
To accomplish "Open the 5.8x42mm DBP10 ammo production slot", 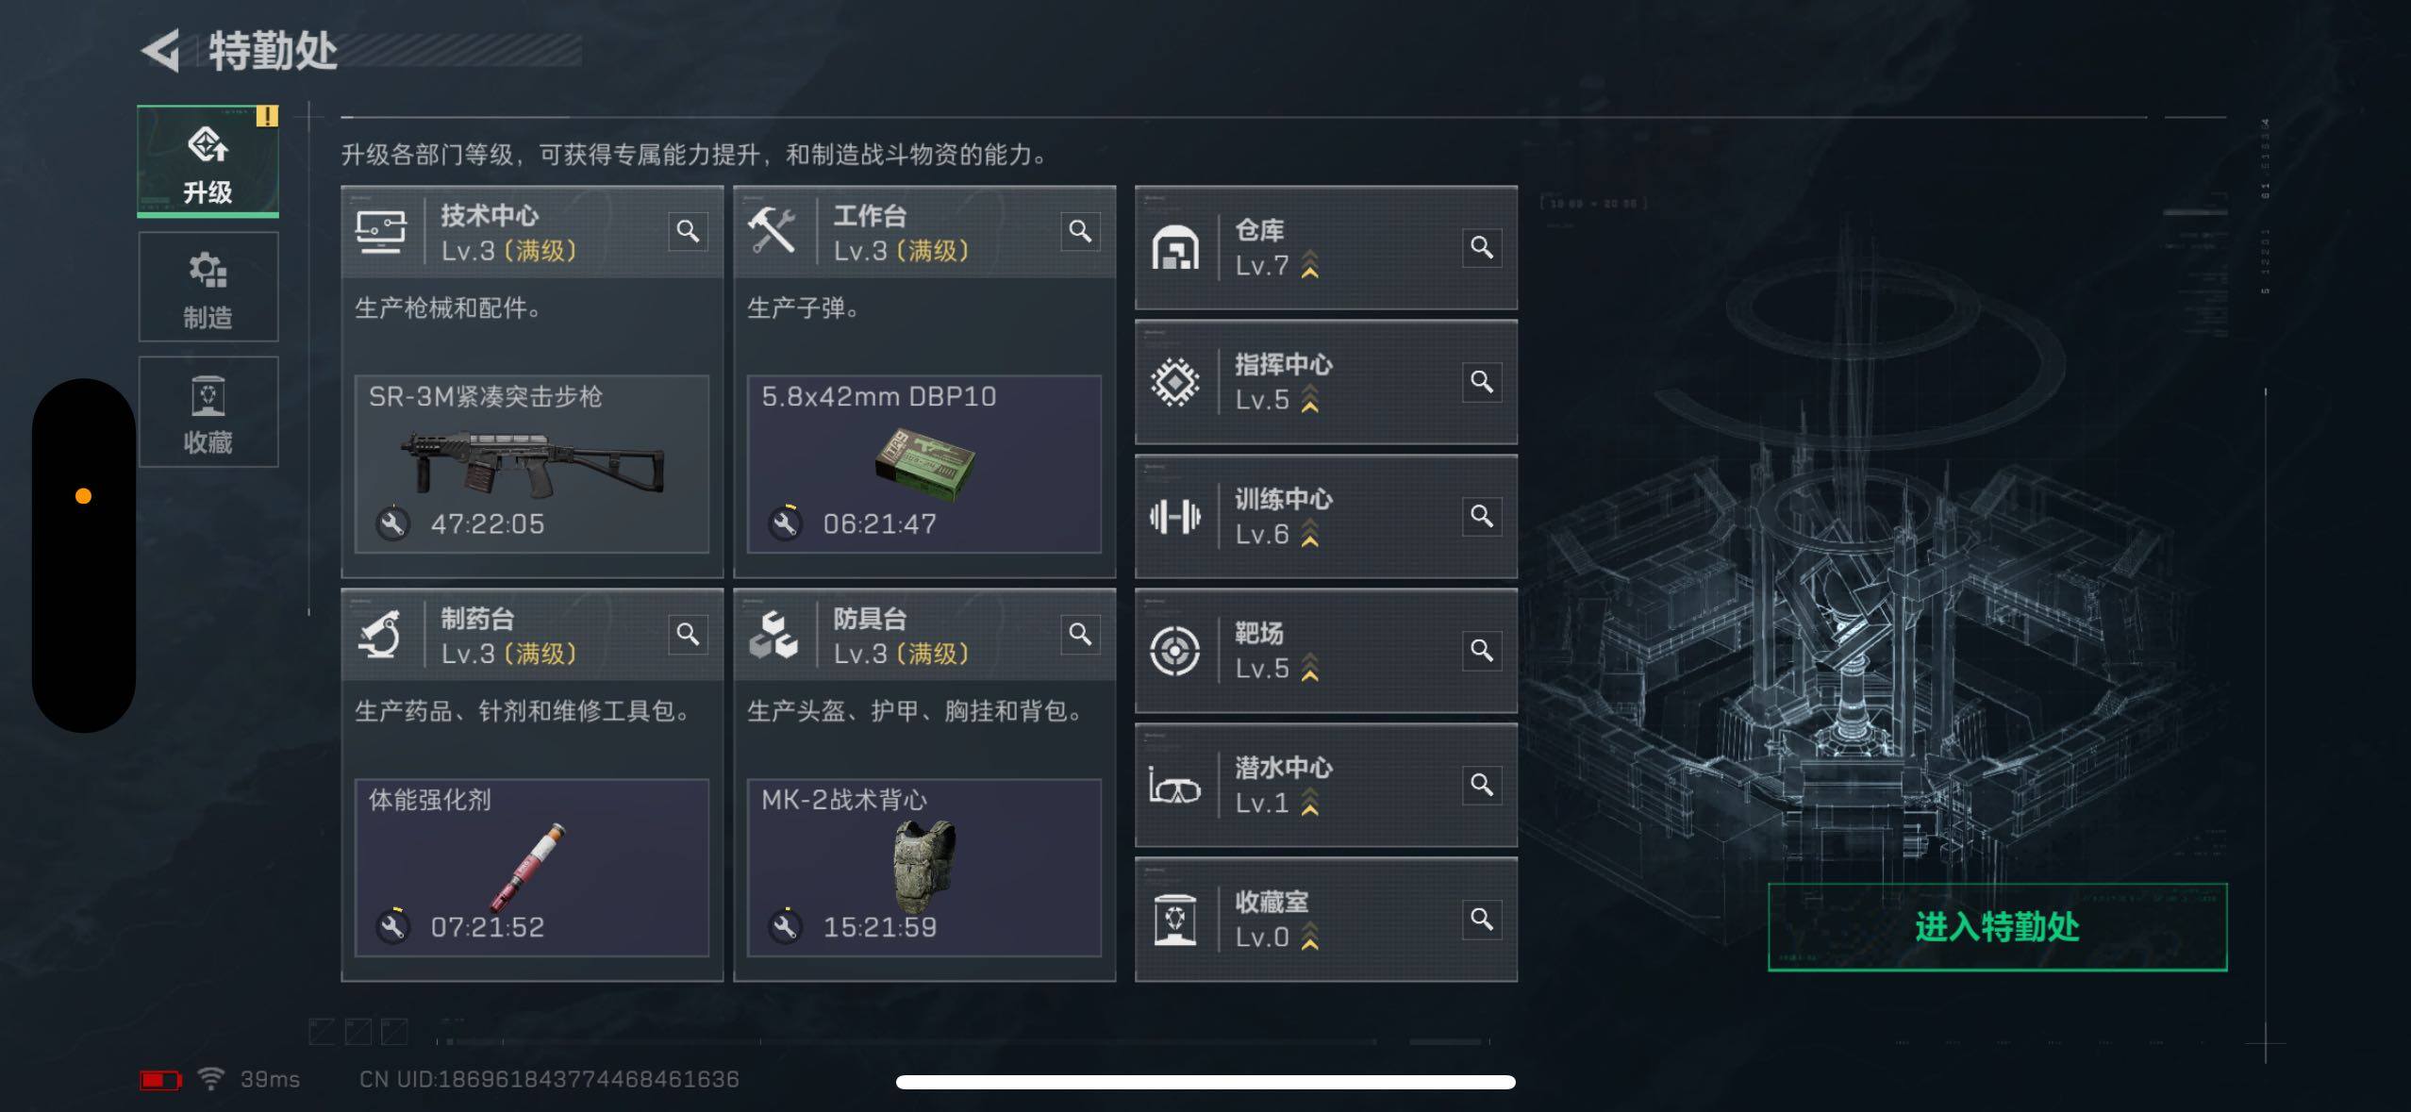I will point(924,464).
